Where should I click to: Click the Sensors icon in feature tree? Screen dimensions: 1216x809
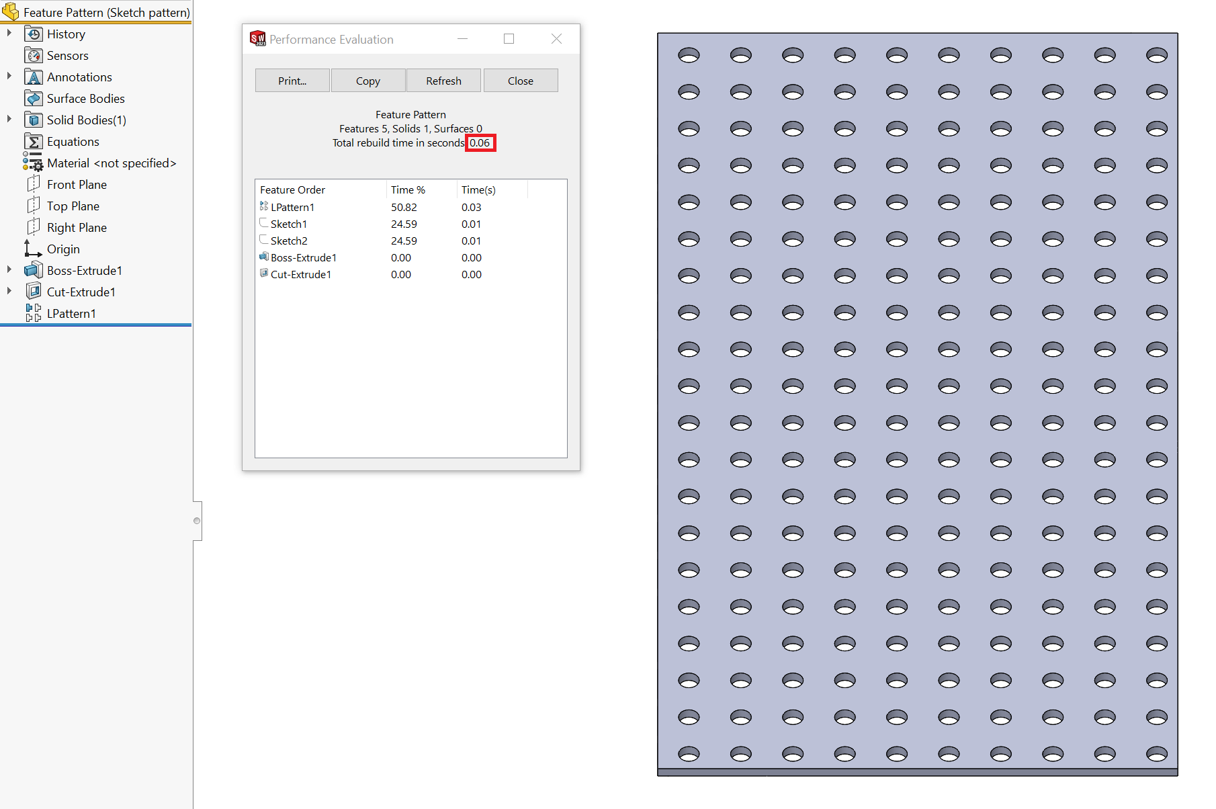pos(34,56)
